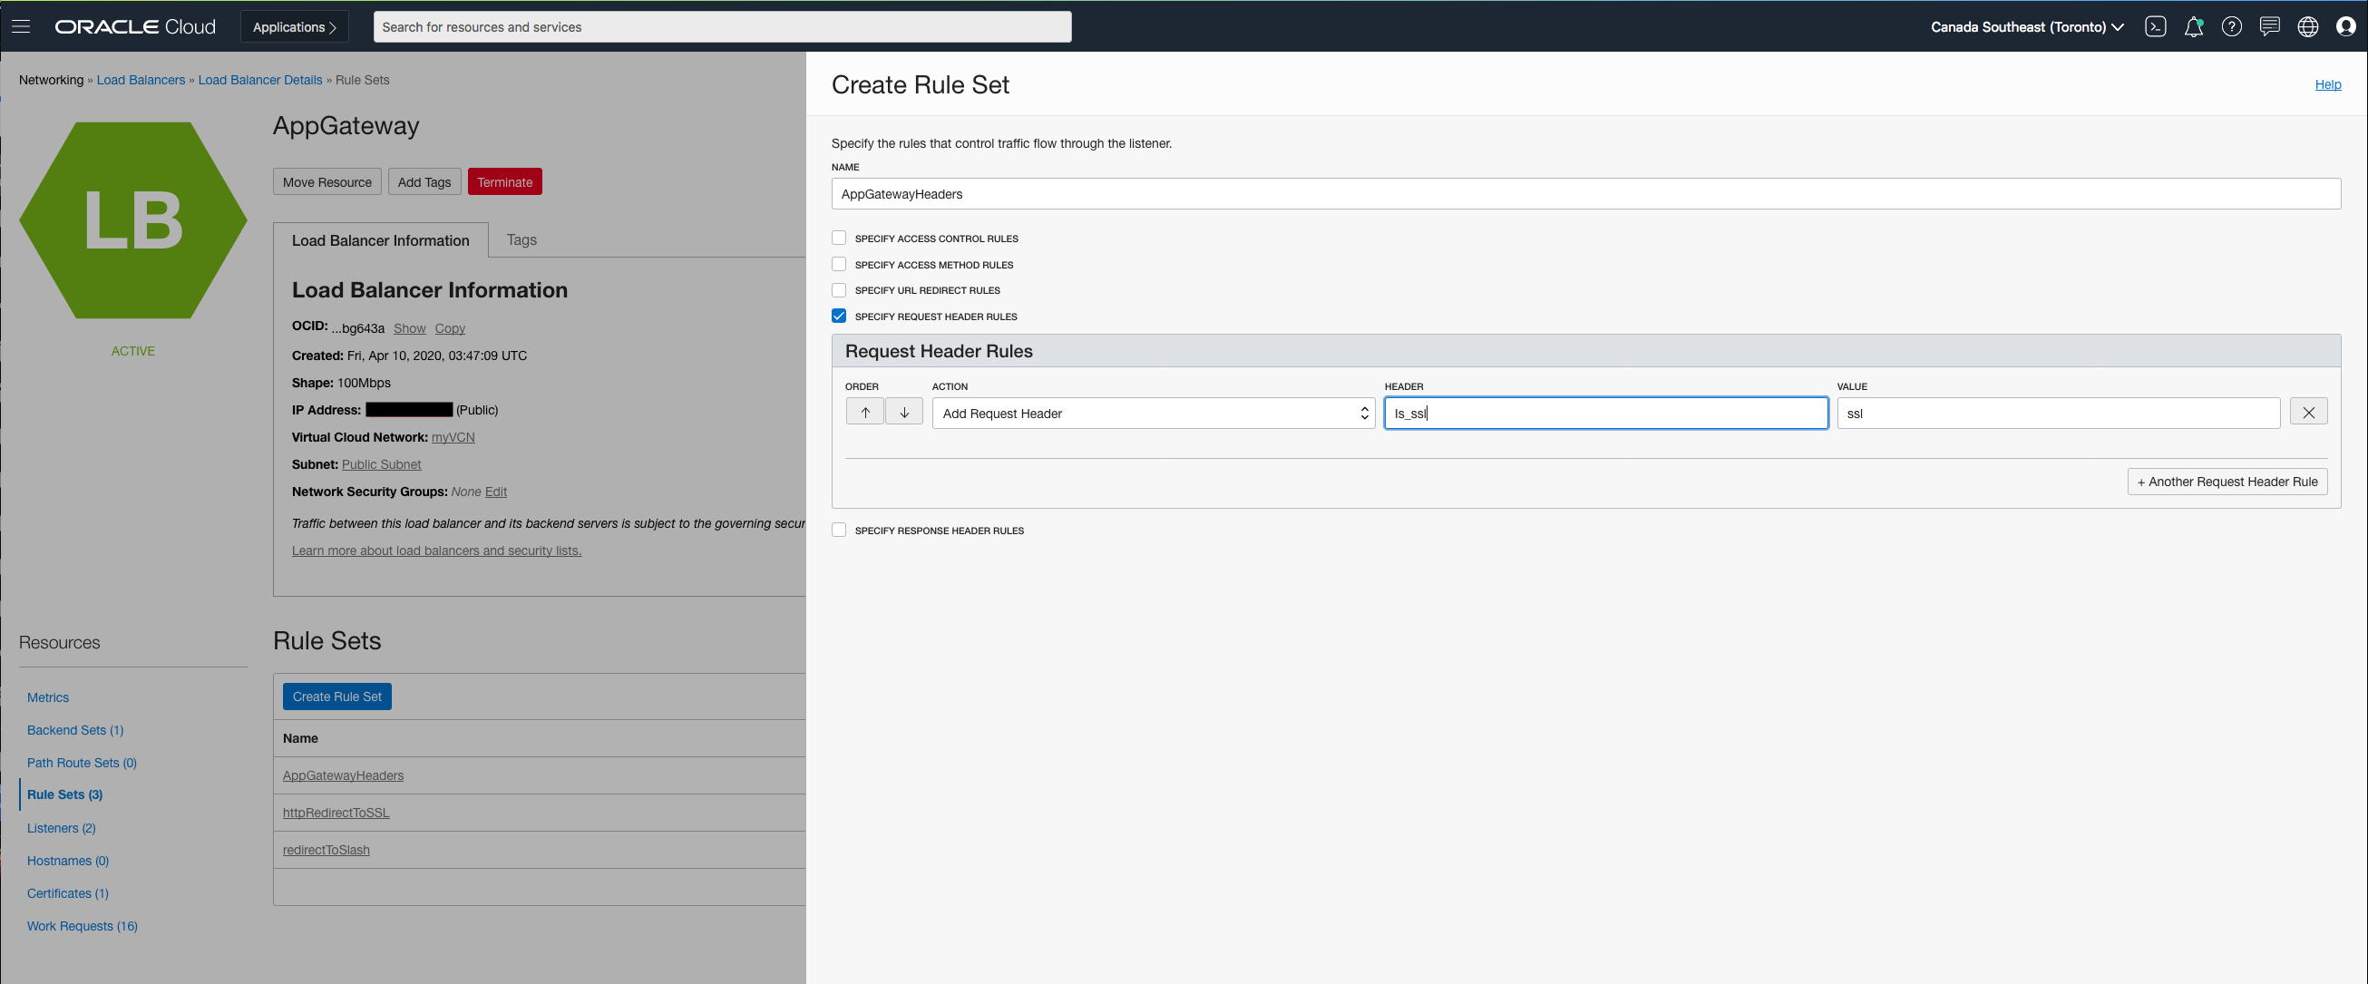The image size is (2368, 984).
Task: Expand the Applications menu
Action: point(294,26)
